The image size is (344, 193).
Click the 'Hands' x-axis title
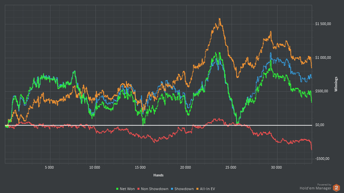point(158,175)
